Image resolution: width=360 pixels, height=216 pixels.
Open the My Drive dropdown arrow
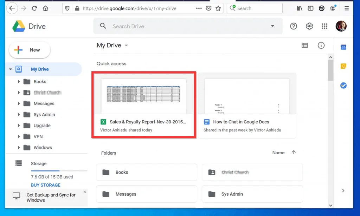[x=127, y=45]
